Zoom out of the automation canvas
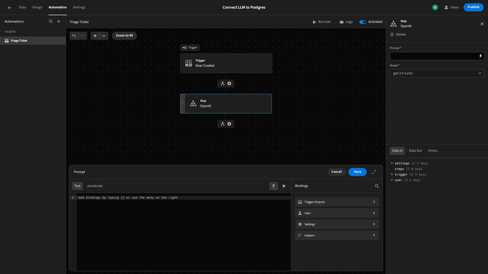This screenshot has width=488, height=274. [104, 36]
